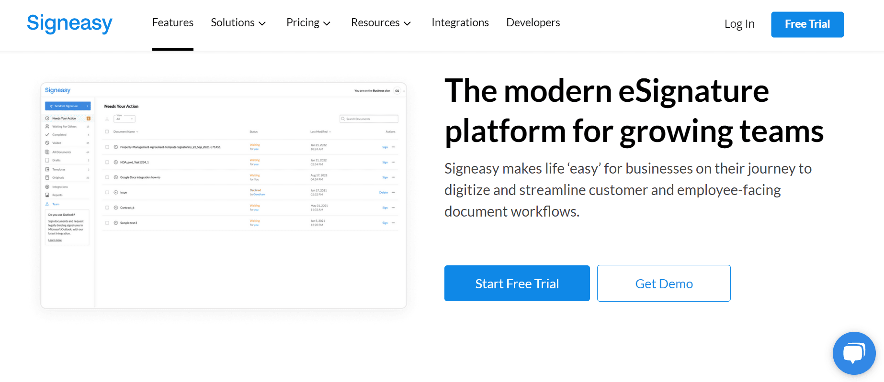Open the live chat widget bubble
Image resolution: width=884 pixels, height=382 pixels.
854,353
